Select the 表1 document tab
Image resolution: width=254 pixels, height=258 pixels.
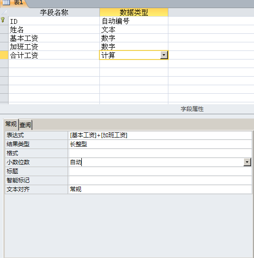coord(14,3)
